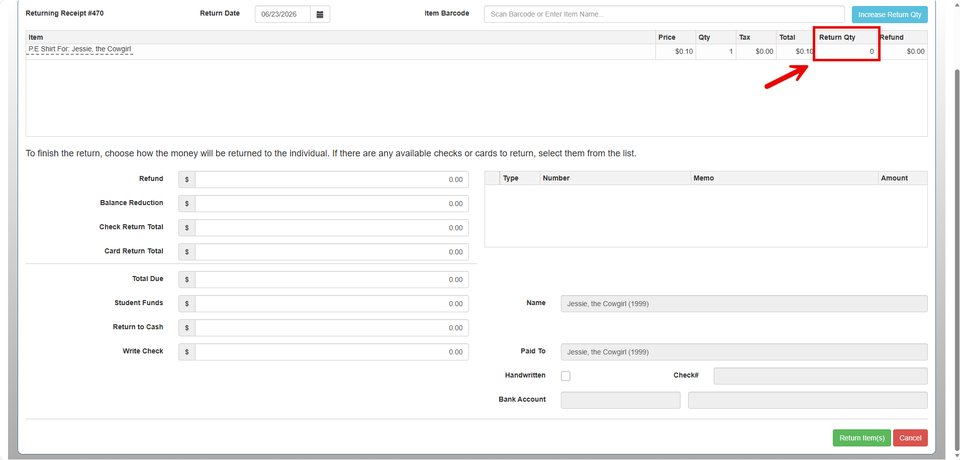Click into the Balance Reduction amount field
This screenshot has height=460, width=960.
(332, 204)
